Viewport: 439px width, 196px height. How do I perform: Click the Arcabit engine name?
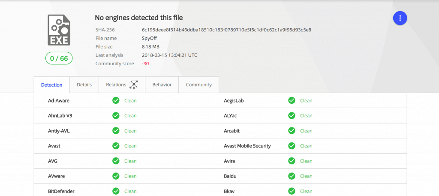click(232, 131)
